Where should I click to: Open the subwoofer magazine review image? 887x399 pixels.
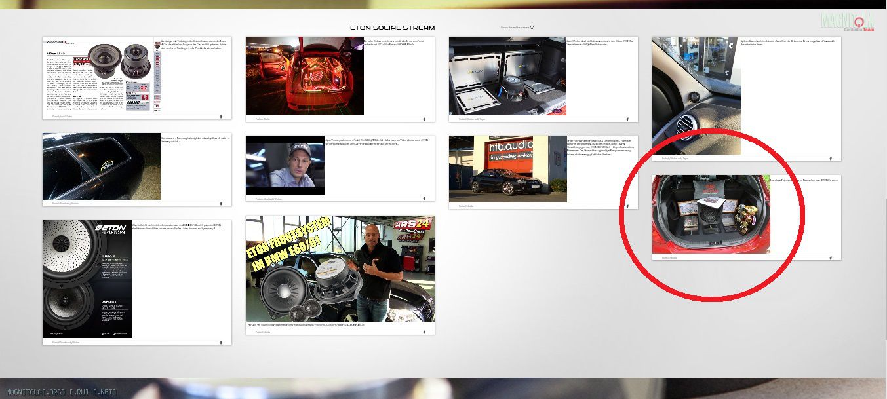(98, 76)
